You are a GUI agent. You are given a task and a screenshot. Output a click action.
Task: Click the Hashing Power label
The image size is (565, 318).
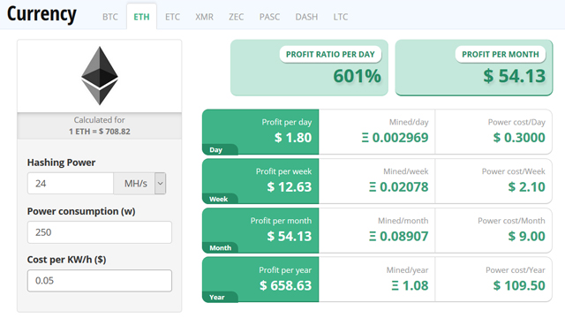click(61, 163)
